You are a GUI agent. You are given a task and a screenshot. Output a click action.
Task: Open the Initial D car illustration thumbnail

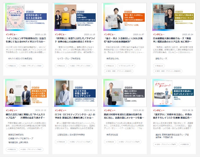coord(173,93)
